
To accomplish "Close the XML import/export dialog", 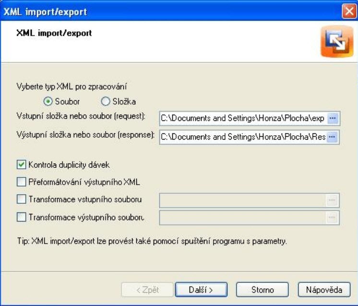I will (x=349, y=11).
